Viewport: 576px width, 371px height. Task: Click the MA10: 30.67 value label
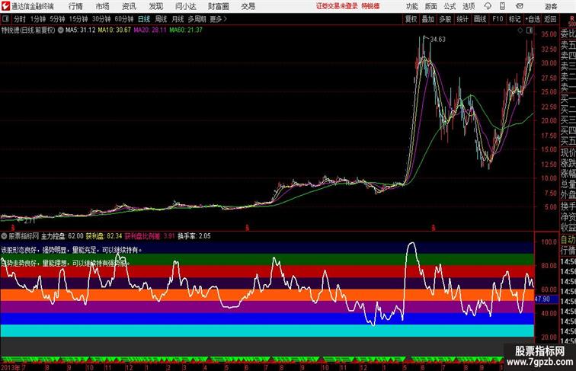point(114,30)
